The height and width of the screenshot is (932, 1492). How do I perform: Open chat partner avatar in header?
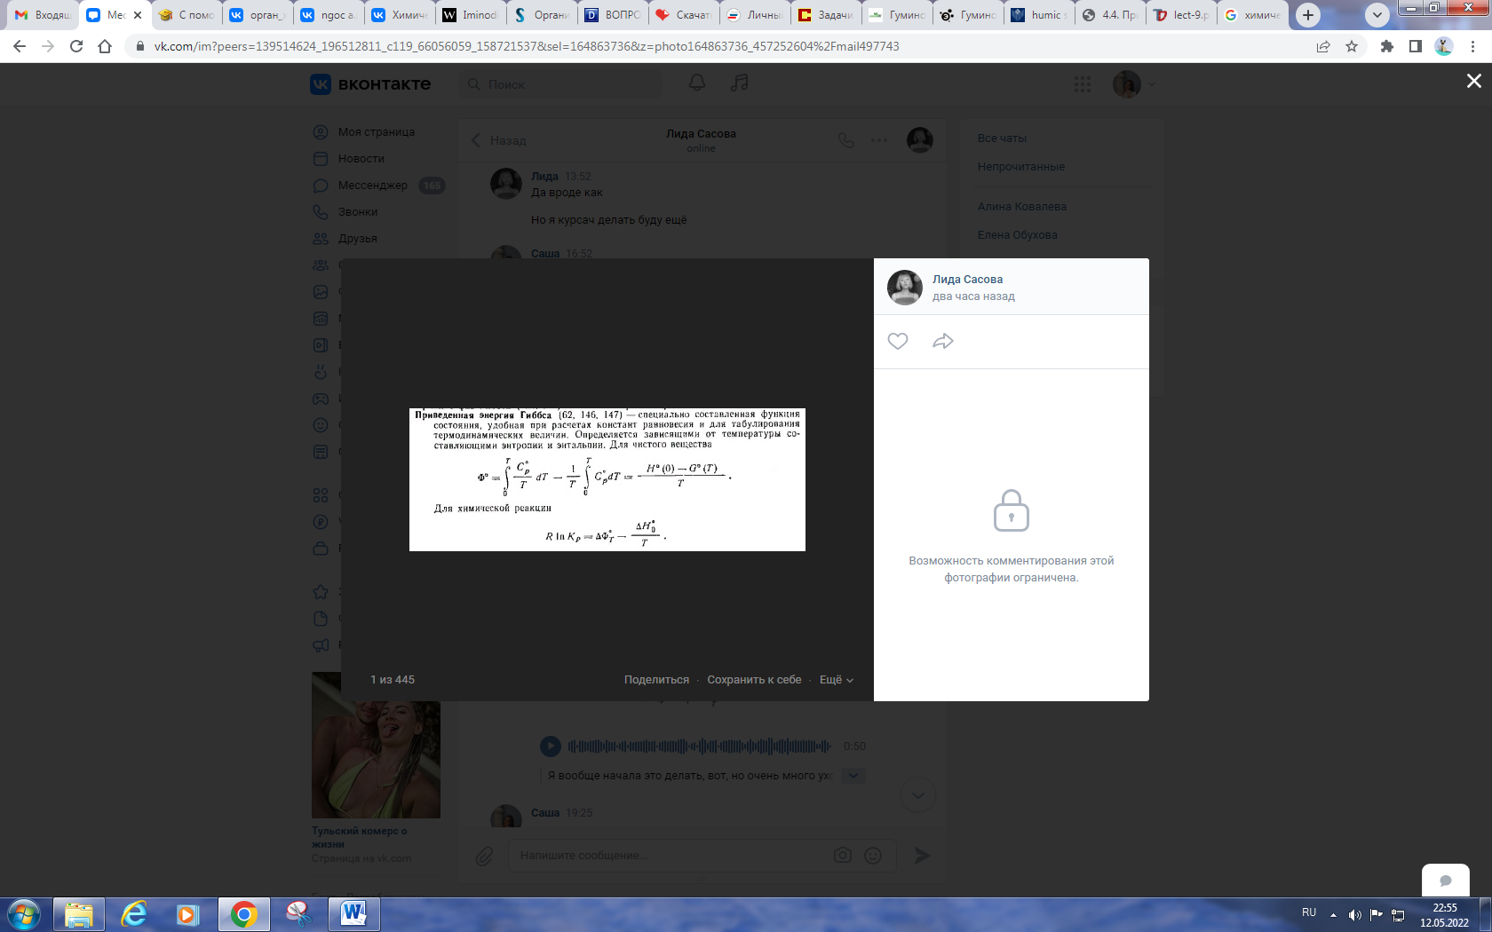(x=920, y=140)
